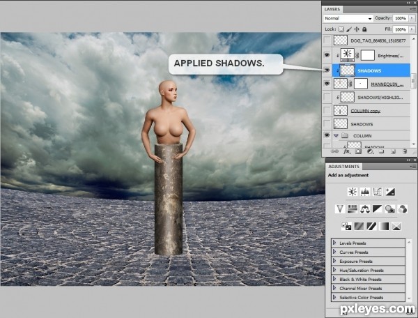Add a layer mask
The height and width of the screenshot is (318, 418).
pyautogui.click(x=358, y=151)
